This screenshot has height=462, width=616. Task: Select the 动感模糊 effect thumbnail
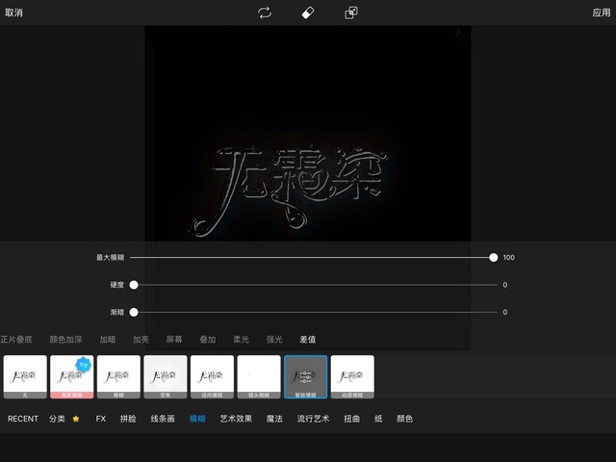tap(352, 376)
